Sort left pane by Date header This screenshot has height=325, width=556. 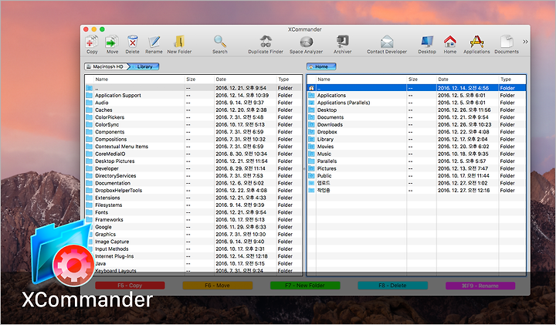245,80
